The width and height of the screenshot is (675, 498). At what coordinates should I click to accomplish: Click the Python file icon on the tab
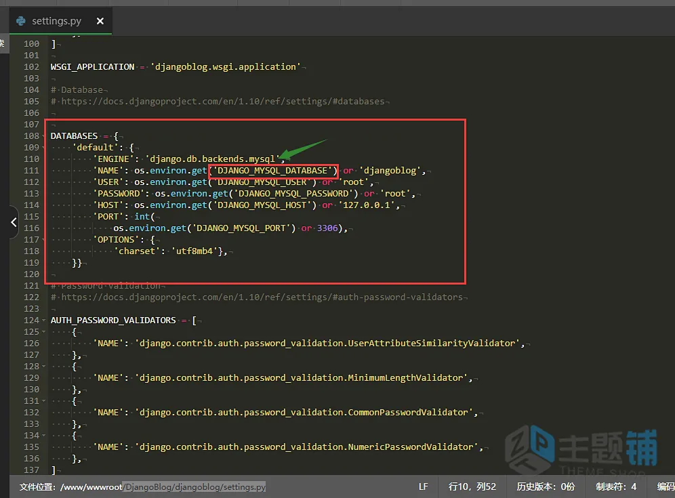(x=20, y=21)
